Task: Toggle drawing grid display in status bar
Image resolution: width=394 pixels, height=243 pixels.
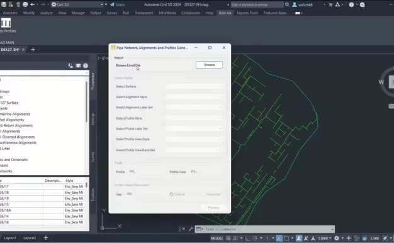Action: point(228,238)
